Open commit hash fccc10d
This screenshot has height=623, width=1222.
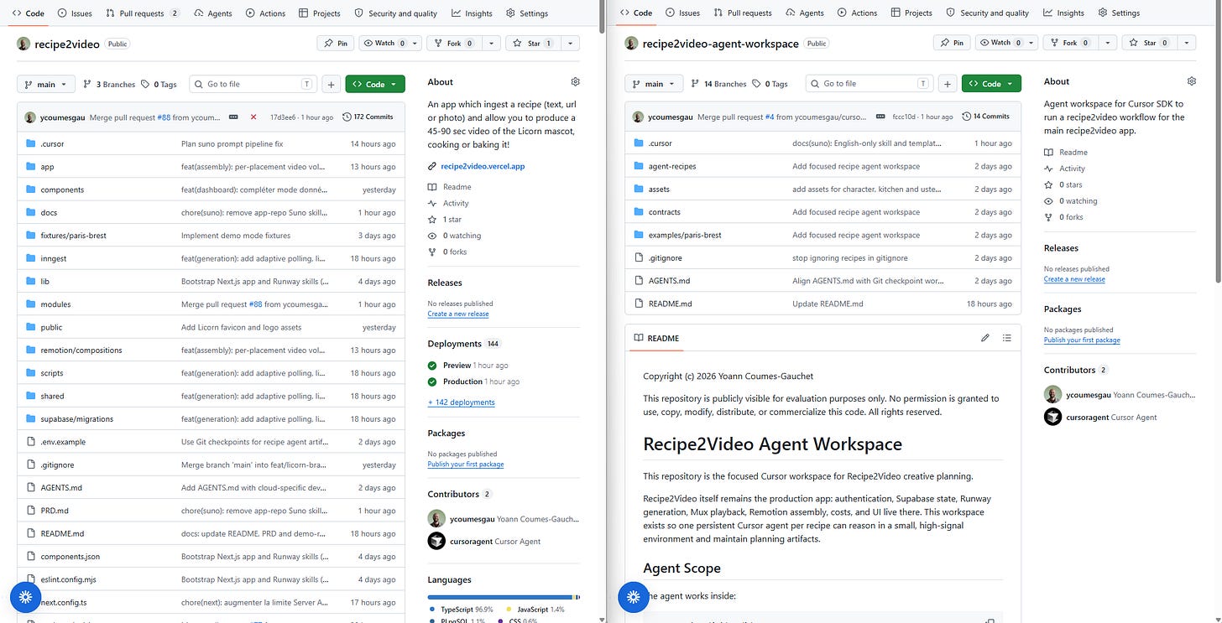click(905, 117)
